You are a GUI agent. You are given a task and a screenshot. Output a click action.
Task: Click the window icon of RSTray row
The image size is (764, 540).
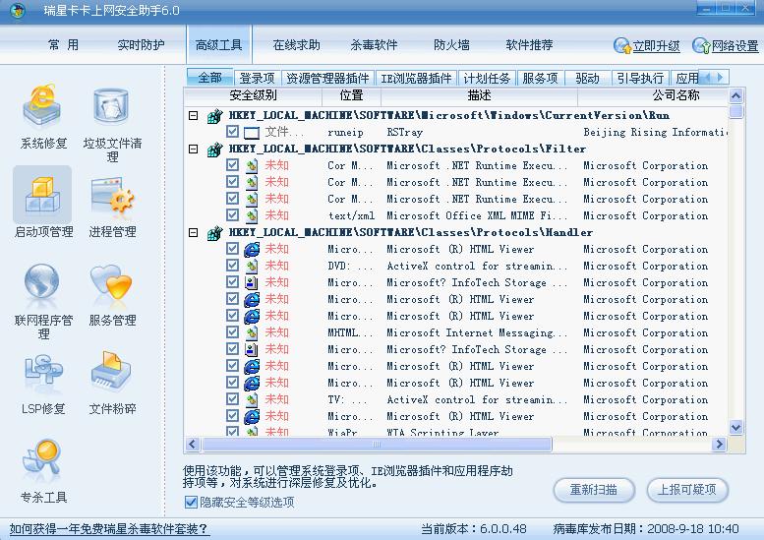pyautogui.click(x=252, y=132)
